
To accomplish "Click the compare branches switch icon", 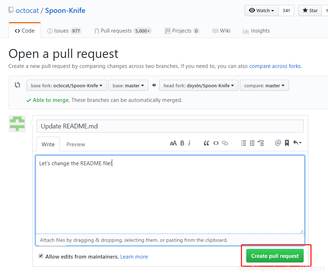I will click(x=17, y=85).
